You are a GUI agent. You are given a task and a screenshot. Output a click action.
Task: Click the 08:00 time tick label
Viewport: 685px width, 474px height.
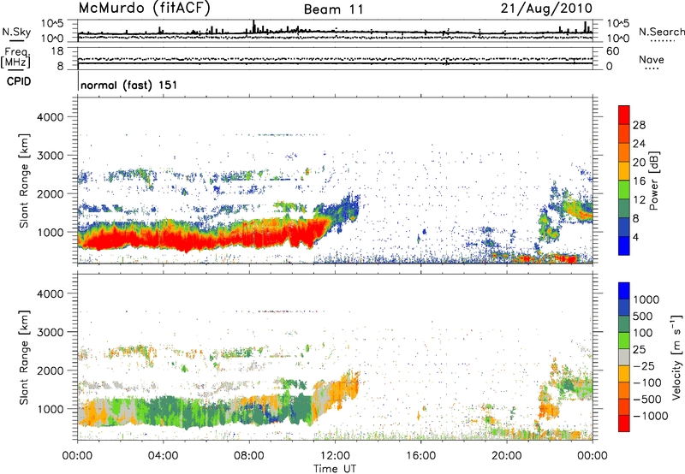click(249, 456)
